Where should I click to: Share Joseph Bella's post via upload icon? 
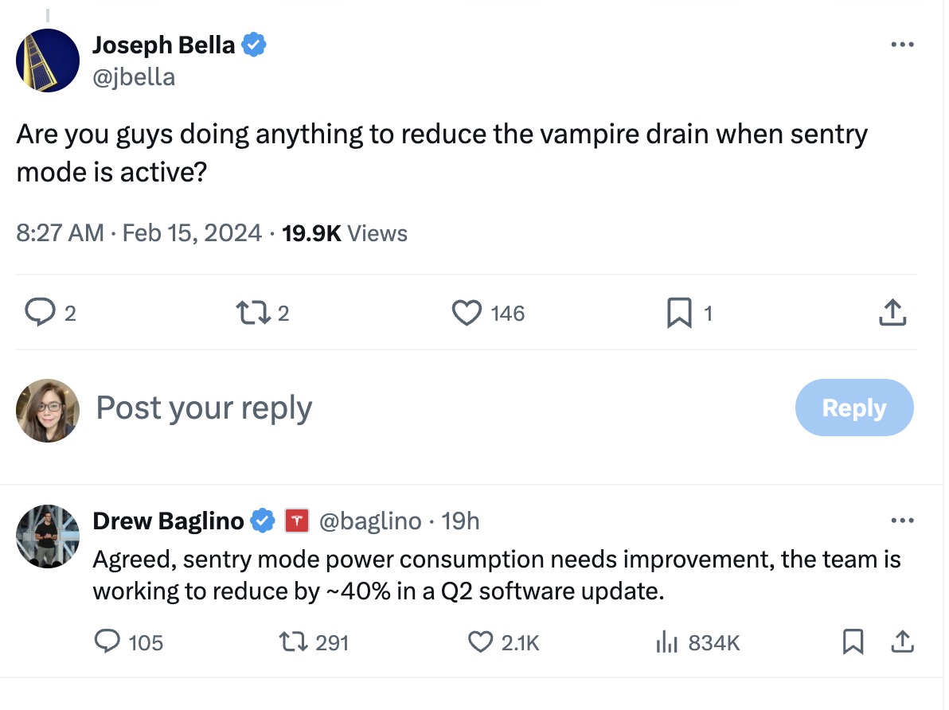click(x=892, y=314)
